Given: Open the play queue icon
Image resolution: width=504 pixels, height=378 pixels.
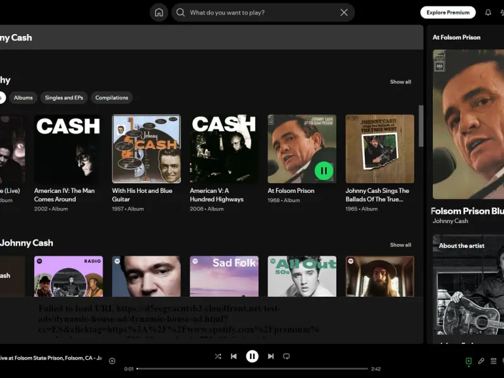Looking at the screenshot, I should click(493, 361).
